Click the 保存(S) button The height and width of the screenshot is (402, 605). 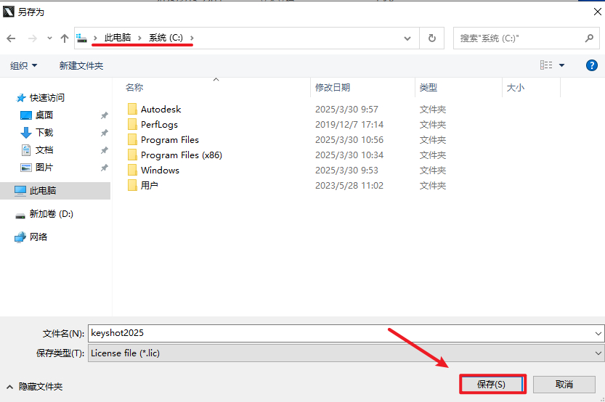[x=491, y=385]
